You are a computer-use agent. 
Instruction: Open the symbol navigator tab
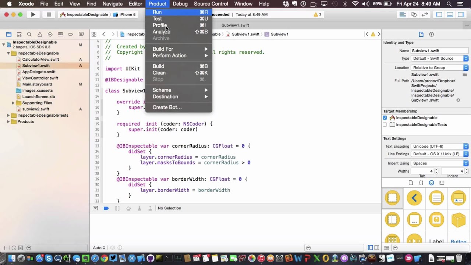(x=19, y=34)
